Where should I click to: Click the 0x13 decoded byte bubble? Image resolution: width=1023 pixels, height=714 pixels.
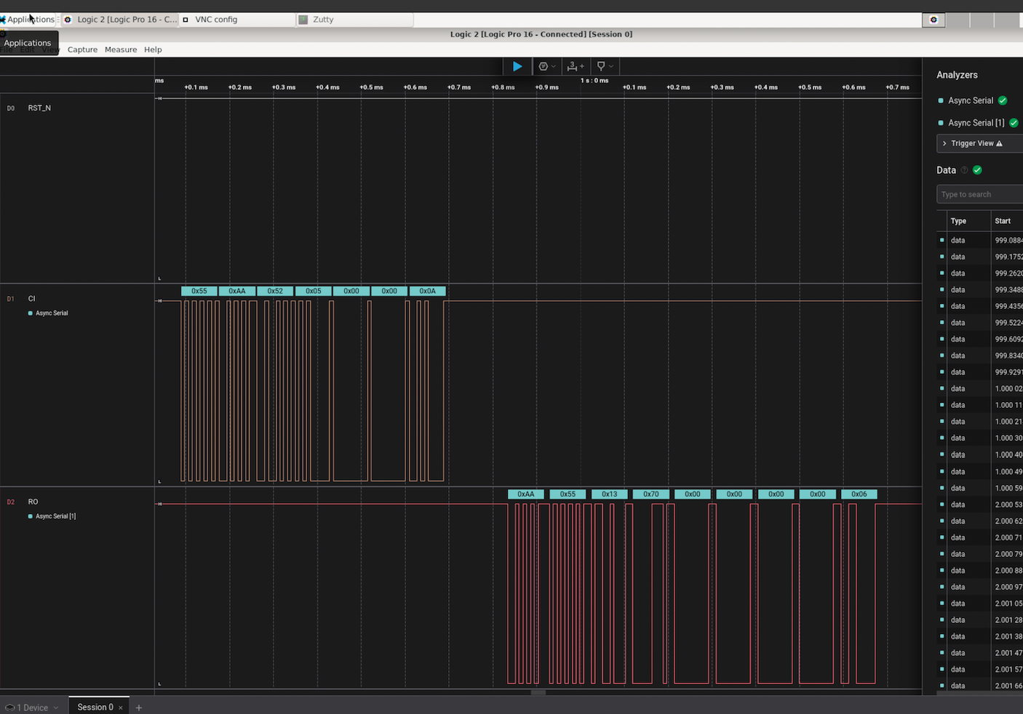tap(610, 494)
